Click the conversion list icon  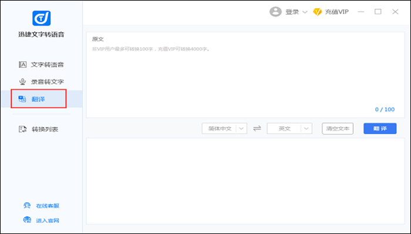click(x=22, y=129)
